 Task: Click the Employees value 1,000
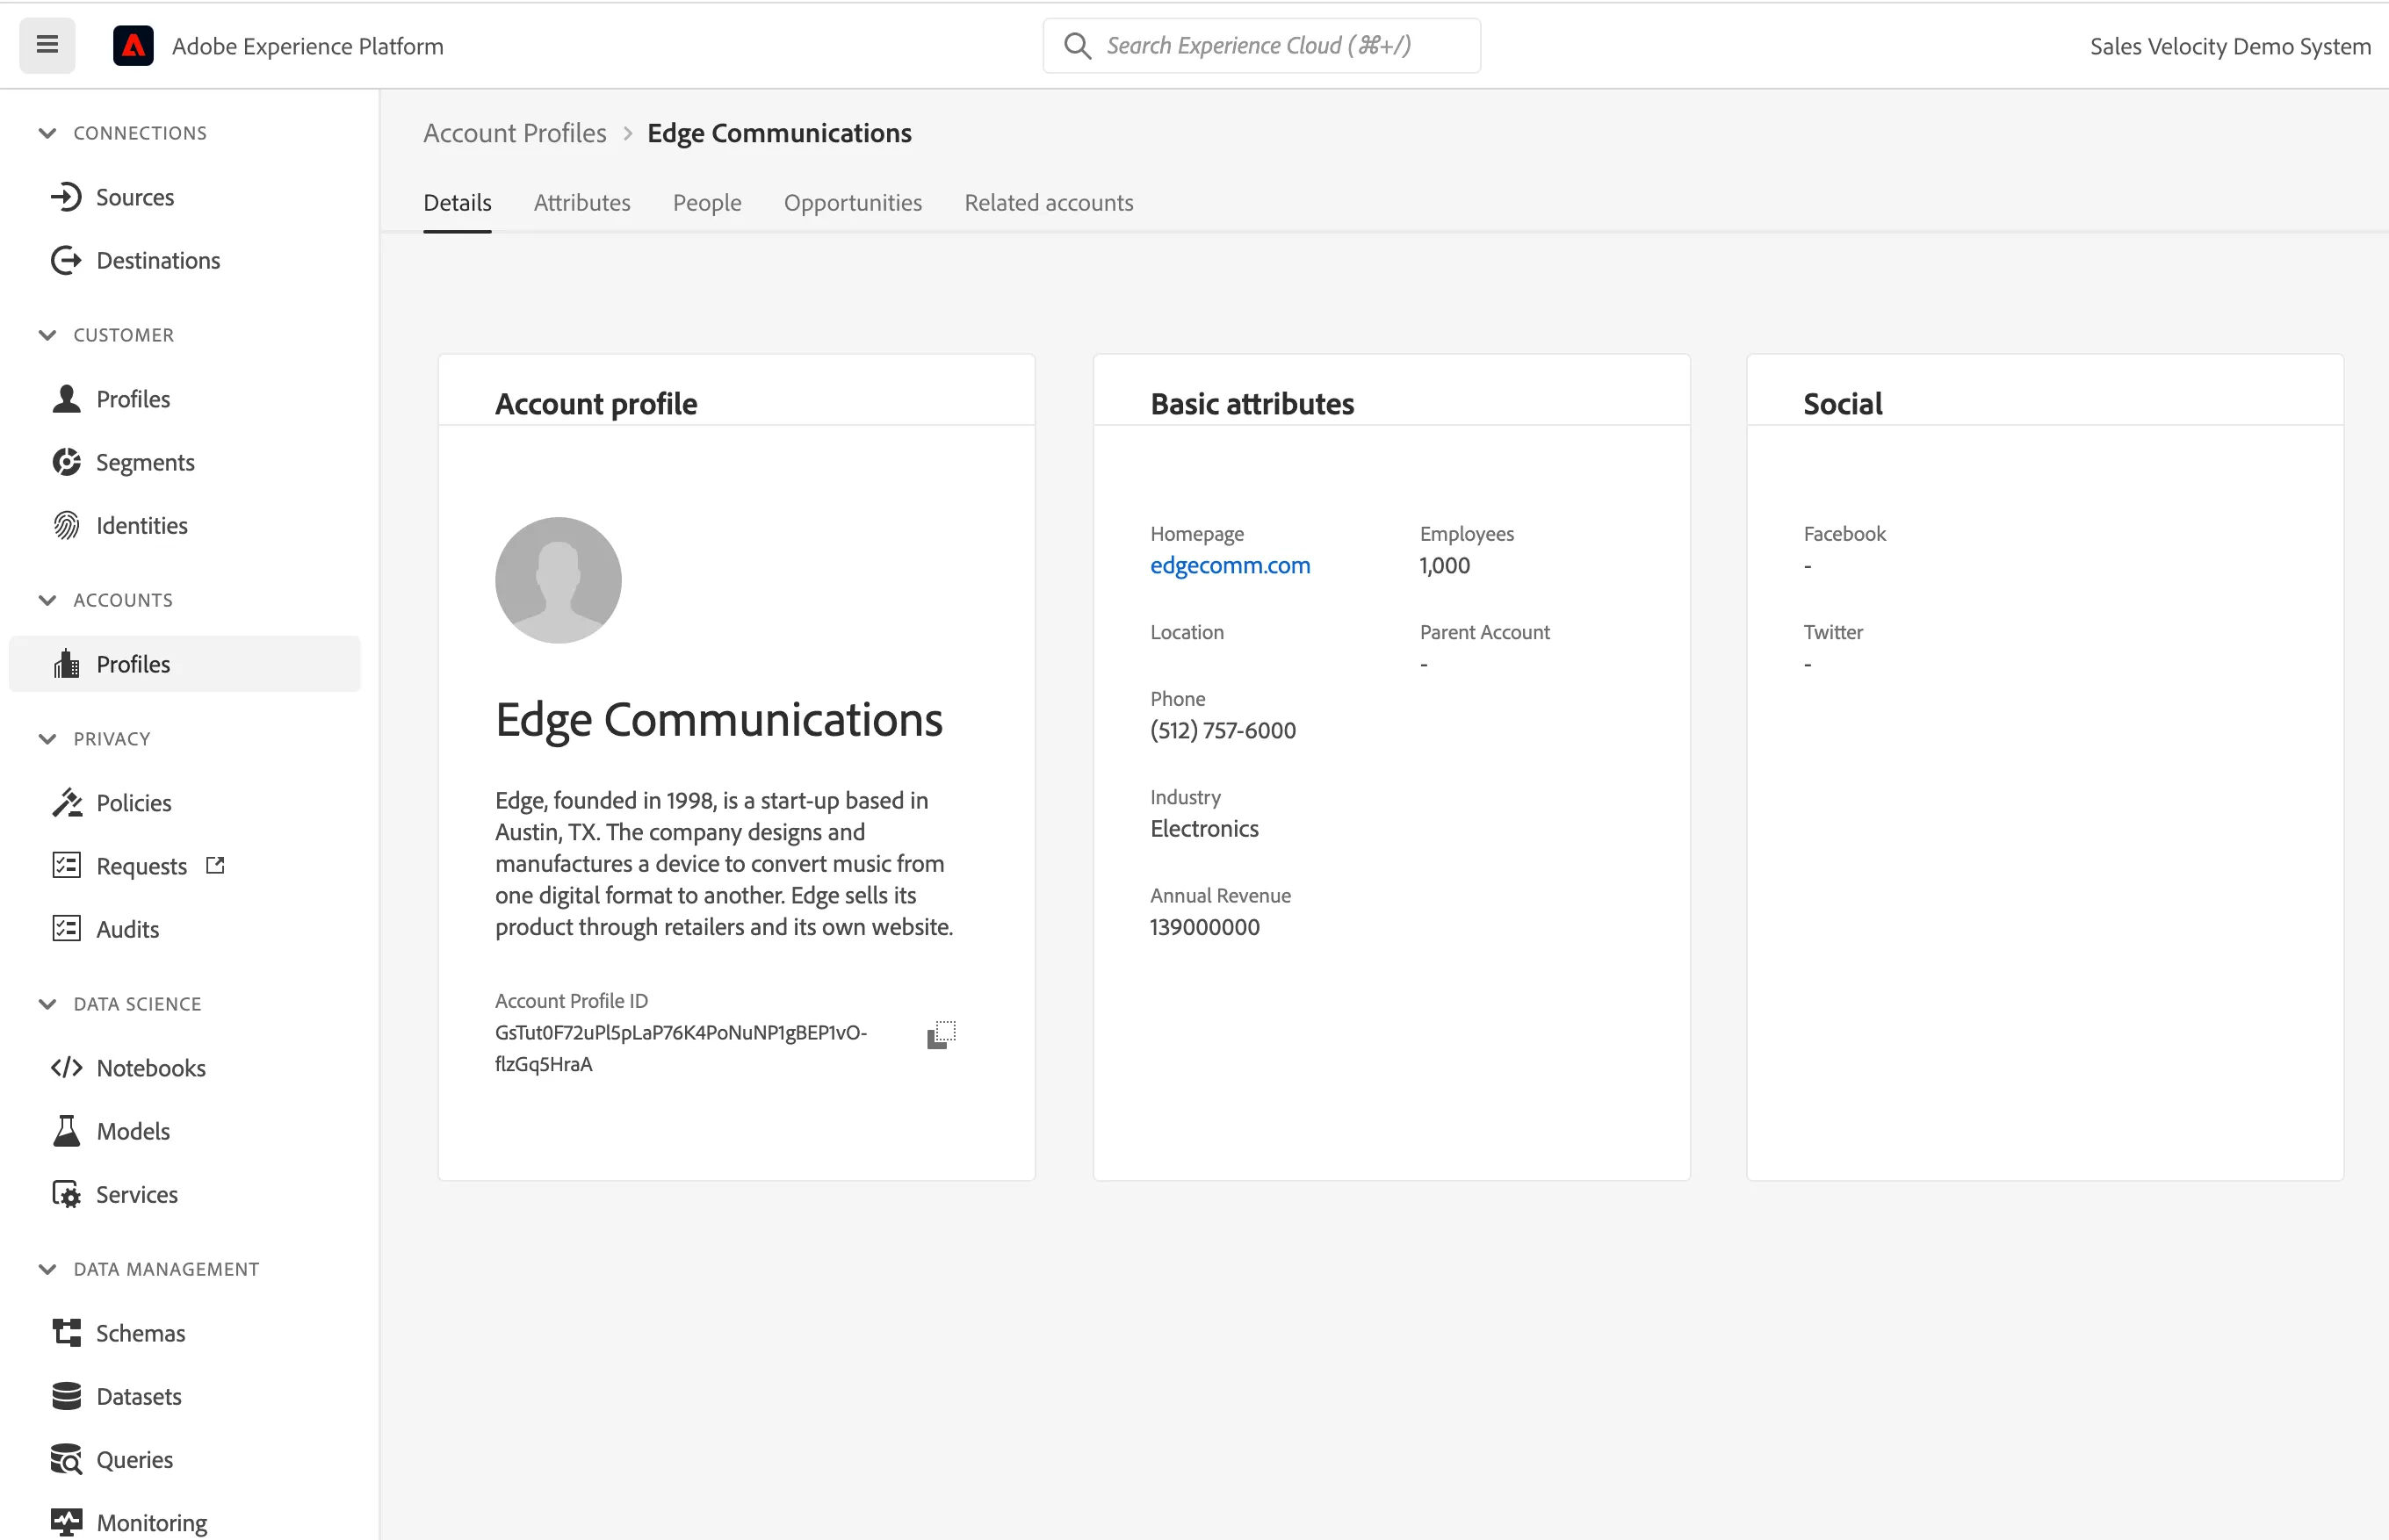click(x=1445, y=565)
